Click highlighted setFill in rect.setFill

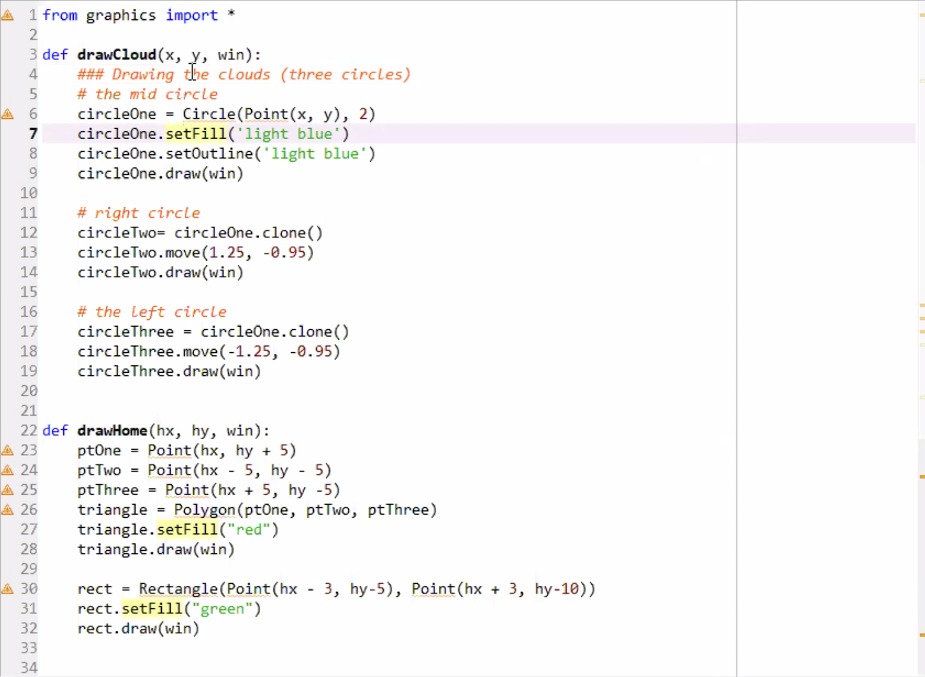click(152, 609)
